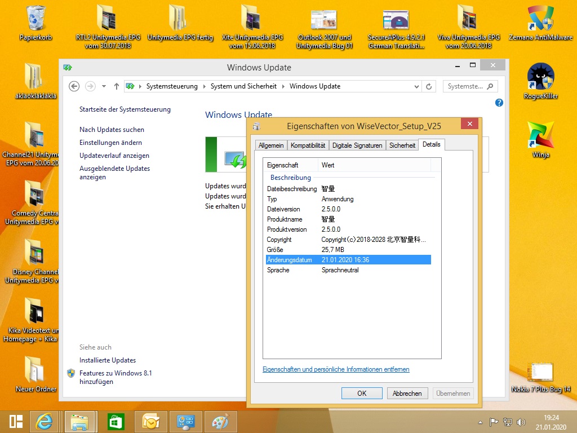
Task: Expand arrow after Systemsteuerung breadcrumb
Action: pos(204,86)
